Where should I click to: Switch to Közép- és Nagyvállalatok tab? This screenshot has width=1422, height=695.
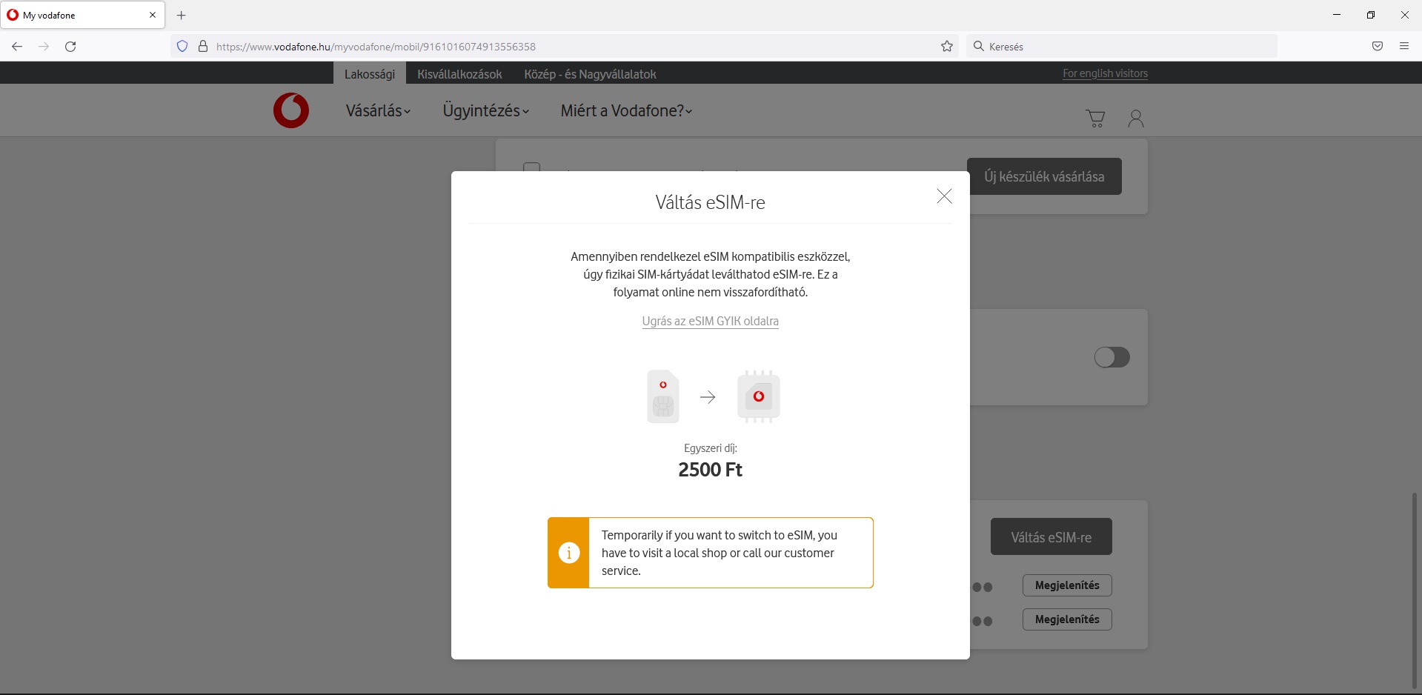(x=590, y=74)
